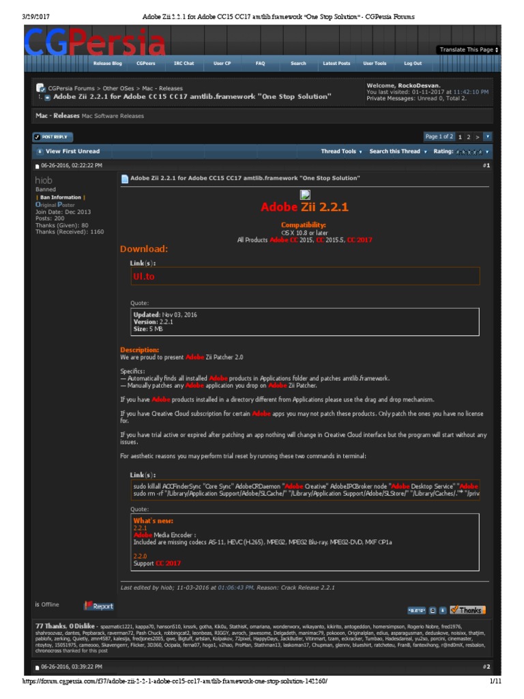The height and width of the screenshot is (699, 524).
Task: Click post status icon beside 03:39:22 PM
Action: pyautogui.click(x=38, y=668)
